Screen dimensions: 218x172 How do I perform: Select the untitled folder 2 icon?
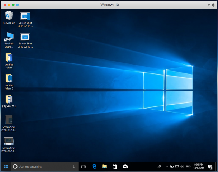9,82
